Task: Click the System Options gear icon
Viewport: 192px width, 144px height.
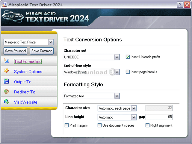Action: point(6,71)
